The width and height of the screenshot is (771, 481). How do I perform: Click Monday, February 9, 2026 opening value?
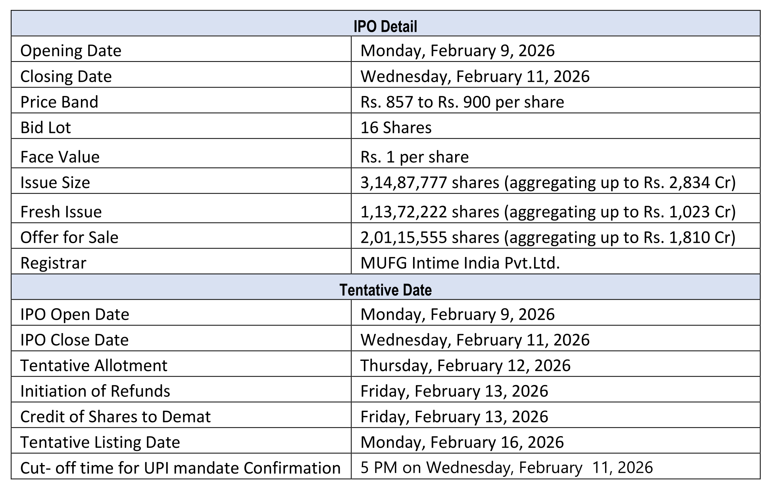pyautogui.click(x=457, y=51)
